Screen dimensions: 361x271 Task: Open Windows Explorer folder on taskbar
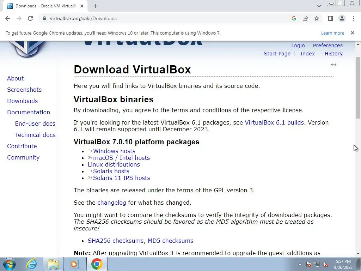pos(53,264)
